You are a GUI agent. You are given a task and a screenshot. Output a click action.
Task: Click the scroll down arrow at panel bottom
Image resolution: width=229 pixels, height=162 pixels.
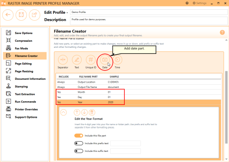226,159
